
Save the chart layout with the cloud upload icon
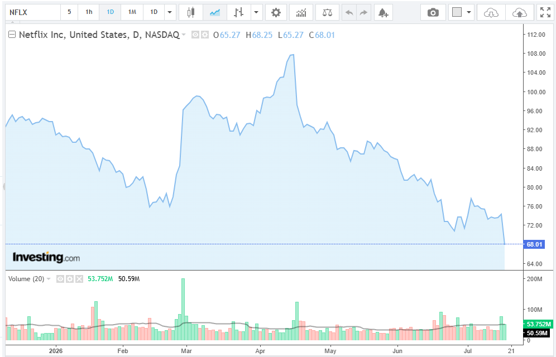pos(520,12)
